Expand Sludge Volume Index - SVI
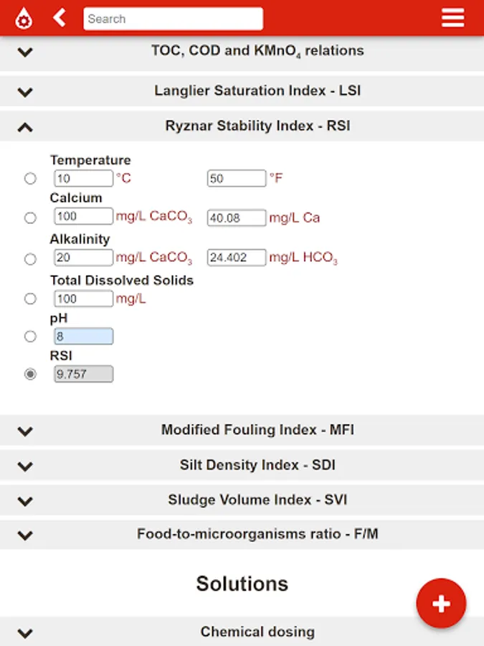The width and height of the screenshot is (484, 646). click(242, 500)
